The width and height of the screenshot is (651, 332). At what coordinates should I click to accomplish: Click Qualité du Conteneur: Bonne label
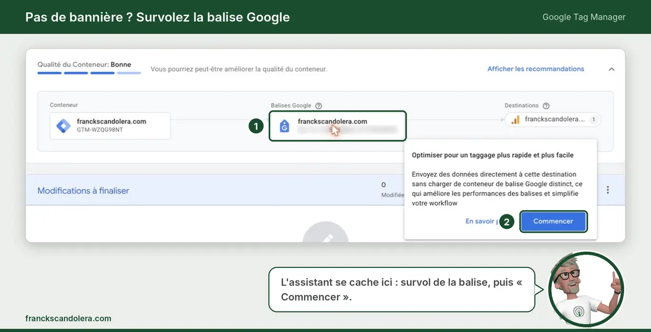coord(84,65)
